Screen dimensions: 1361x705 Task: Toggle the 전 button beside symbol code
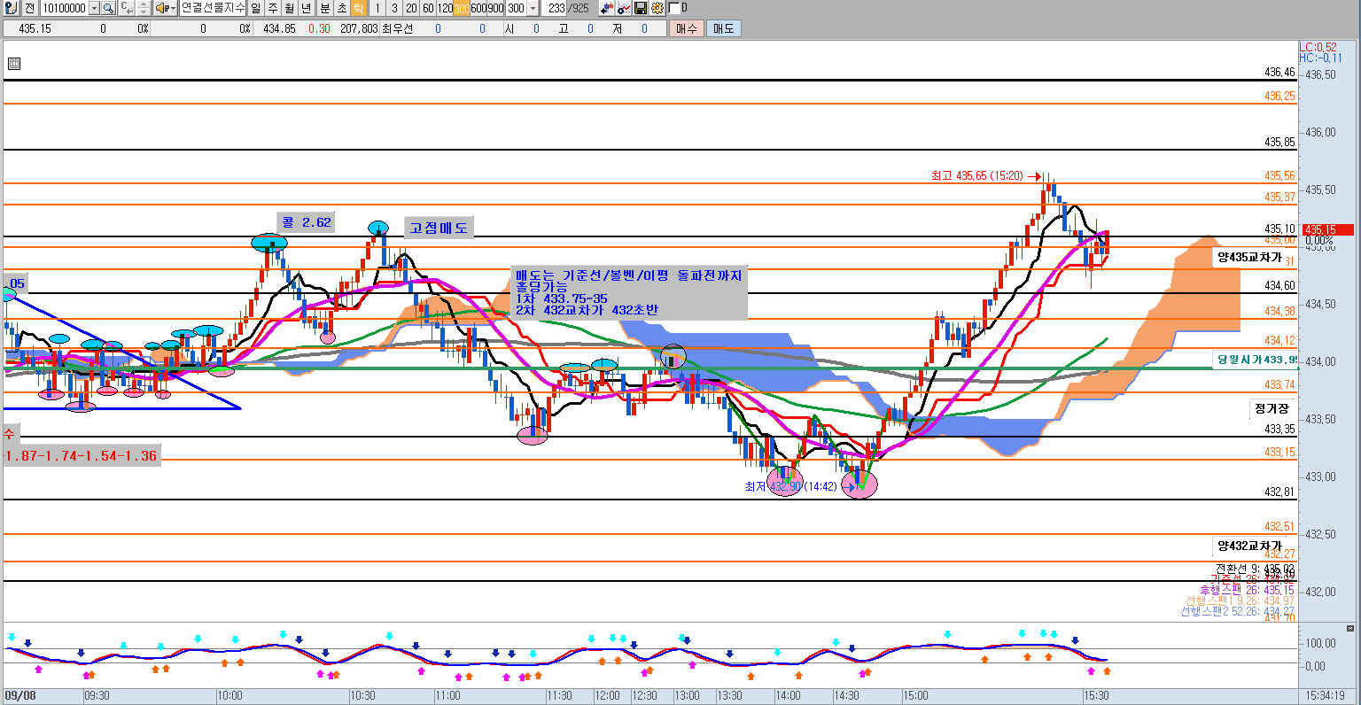[29, 8]
